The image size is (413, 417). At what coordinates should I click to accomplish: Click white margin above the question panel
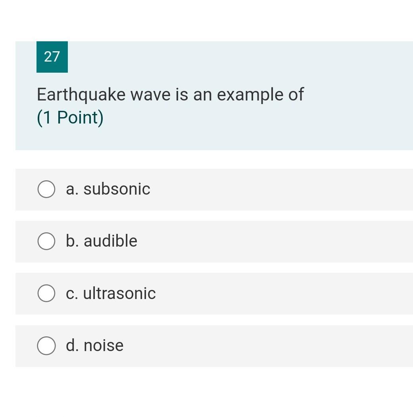click(206, 20)
